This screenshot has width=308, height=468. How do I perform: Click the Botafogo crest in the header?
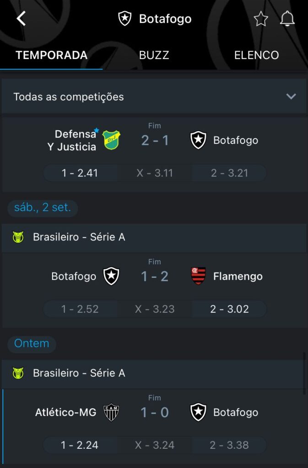125,19
